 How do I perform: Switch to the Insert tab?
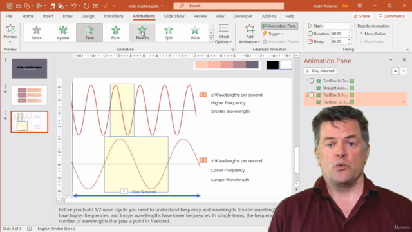[x=48, y=16]
